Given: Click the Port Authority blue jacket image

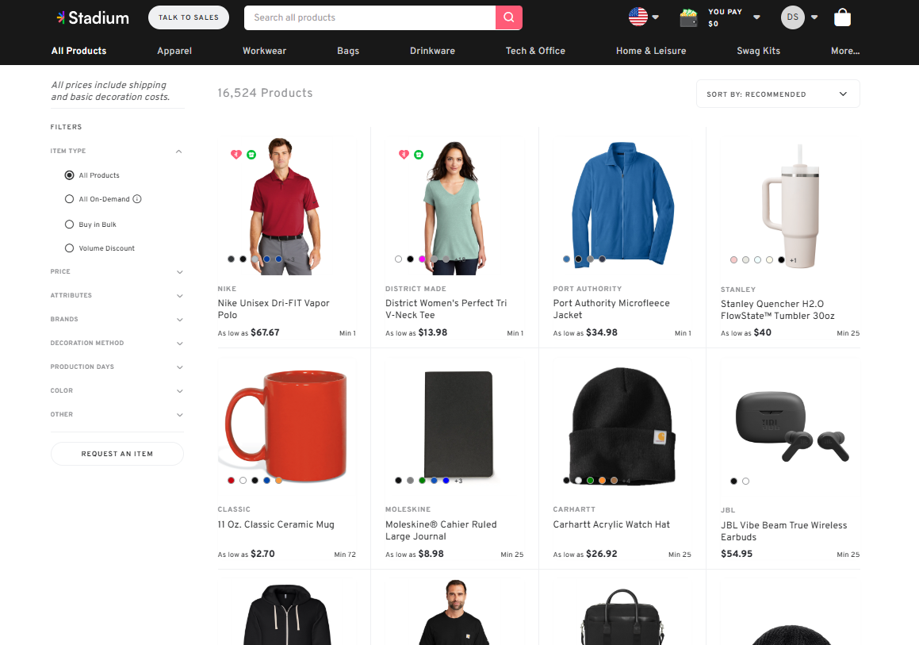Looking at the screenshot, I should pyautogui.click(x=622, y=205).
